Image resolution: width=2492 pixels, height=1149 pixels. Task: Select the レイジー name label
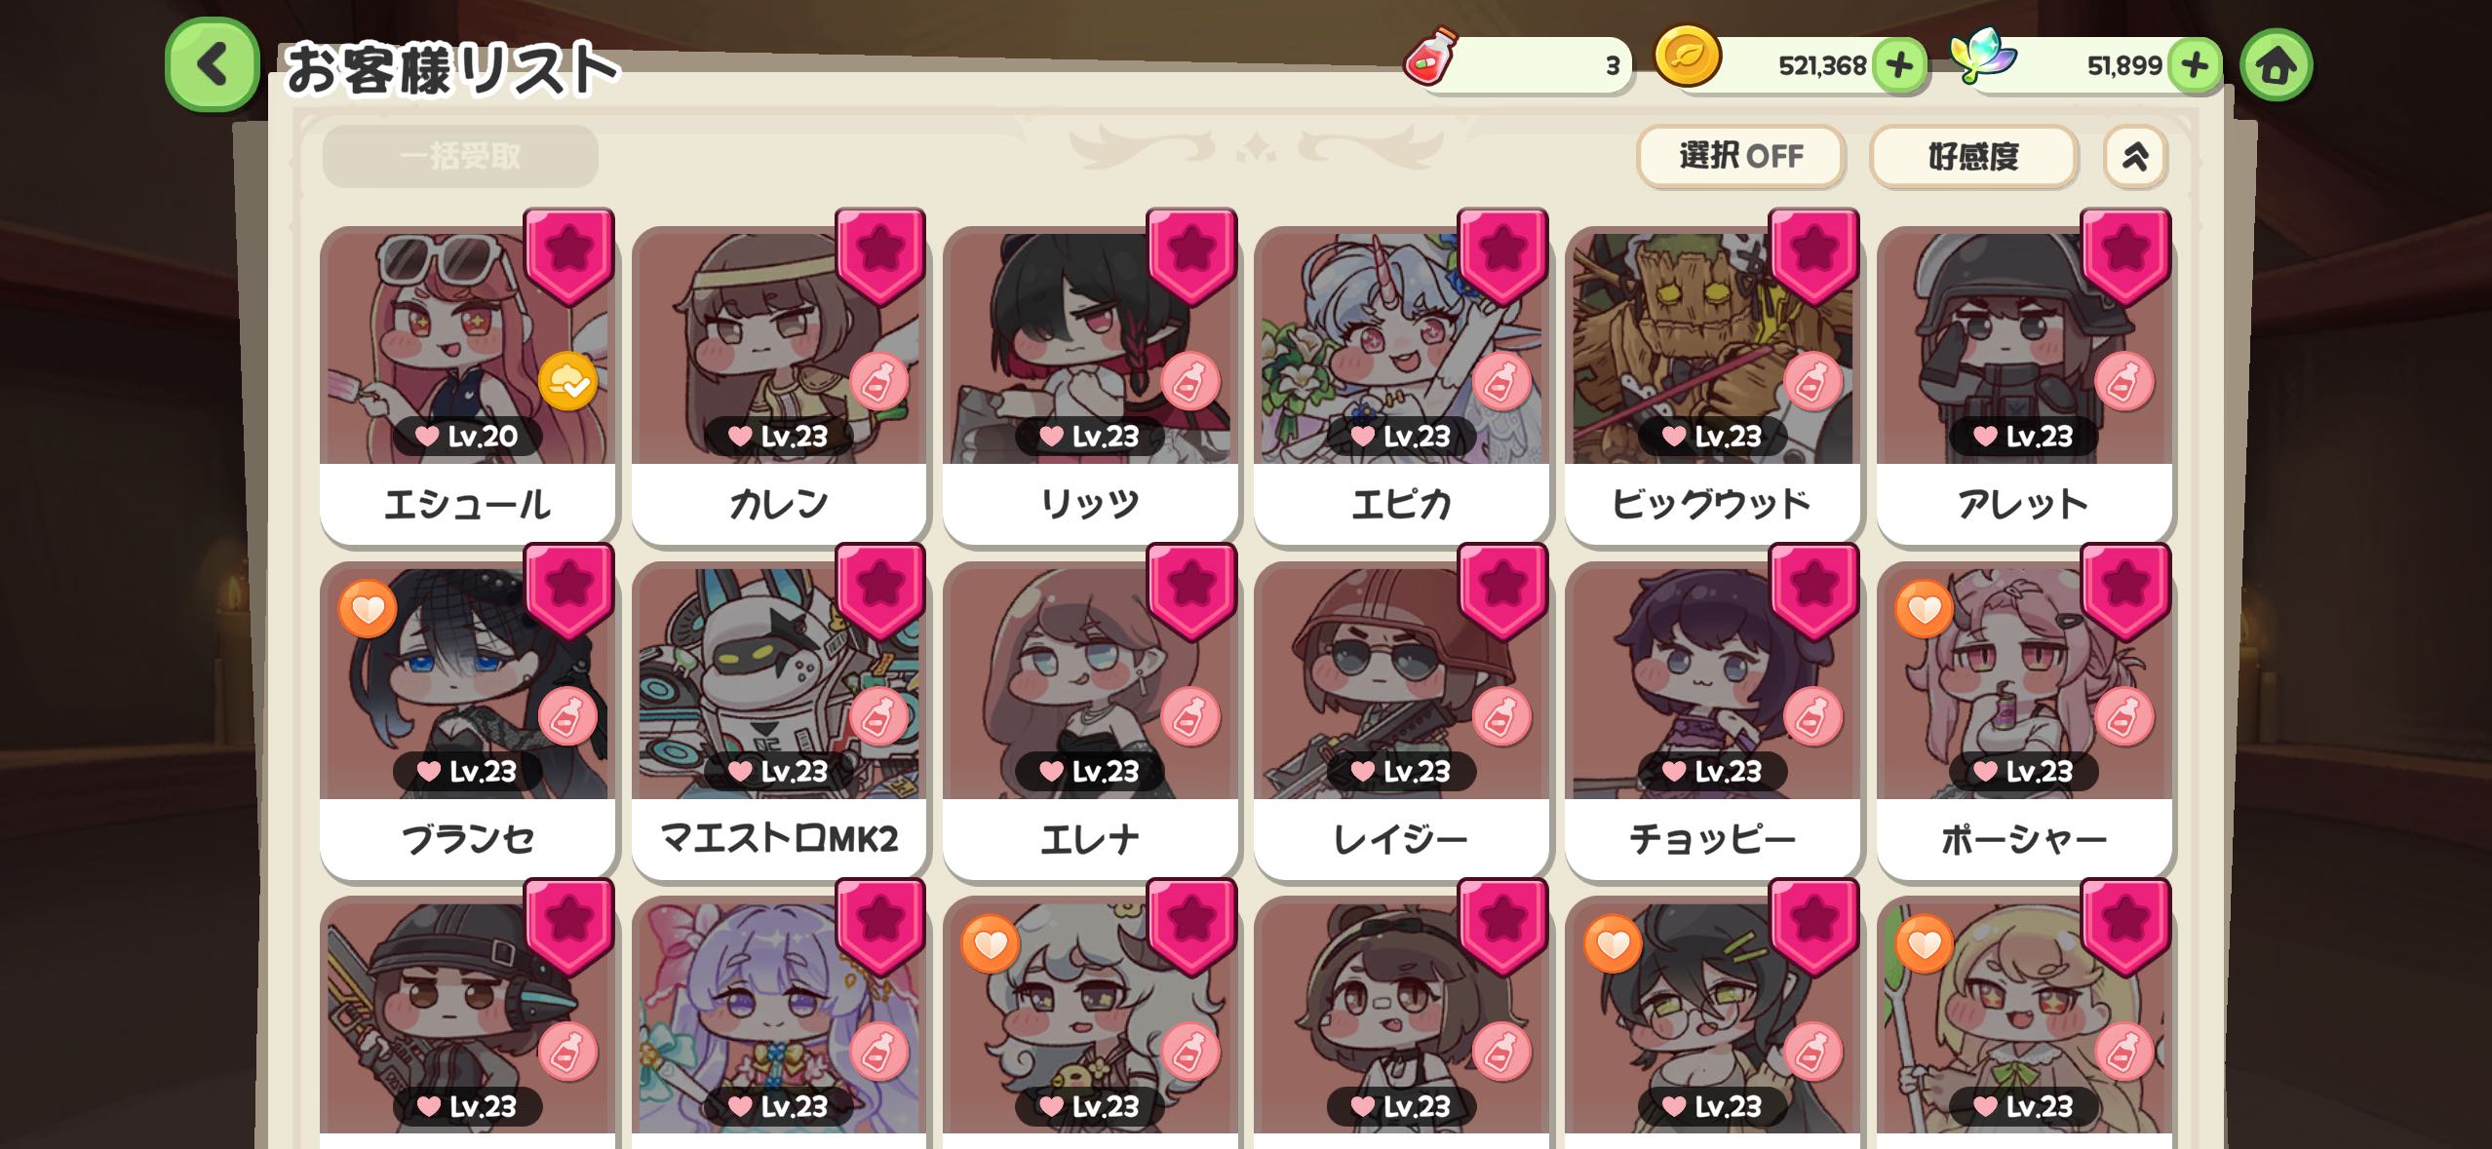[x=1401, y=839]
